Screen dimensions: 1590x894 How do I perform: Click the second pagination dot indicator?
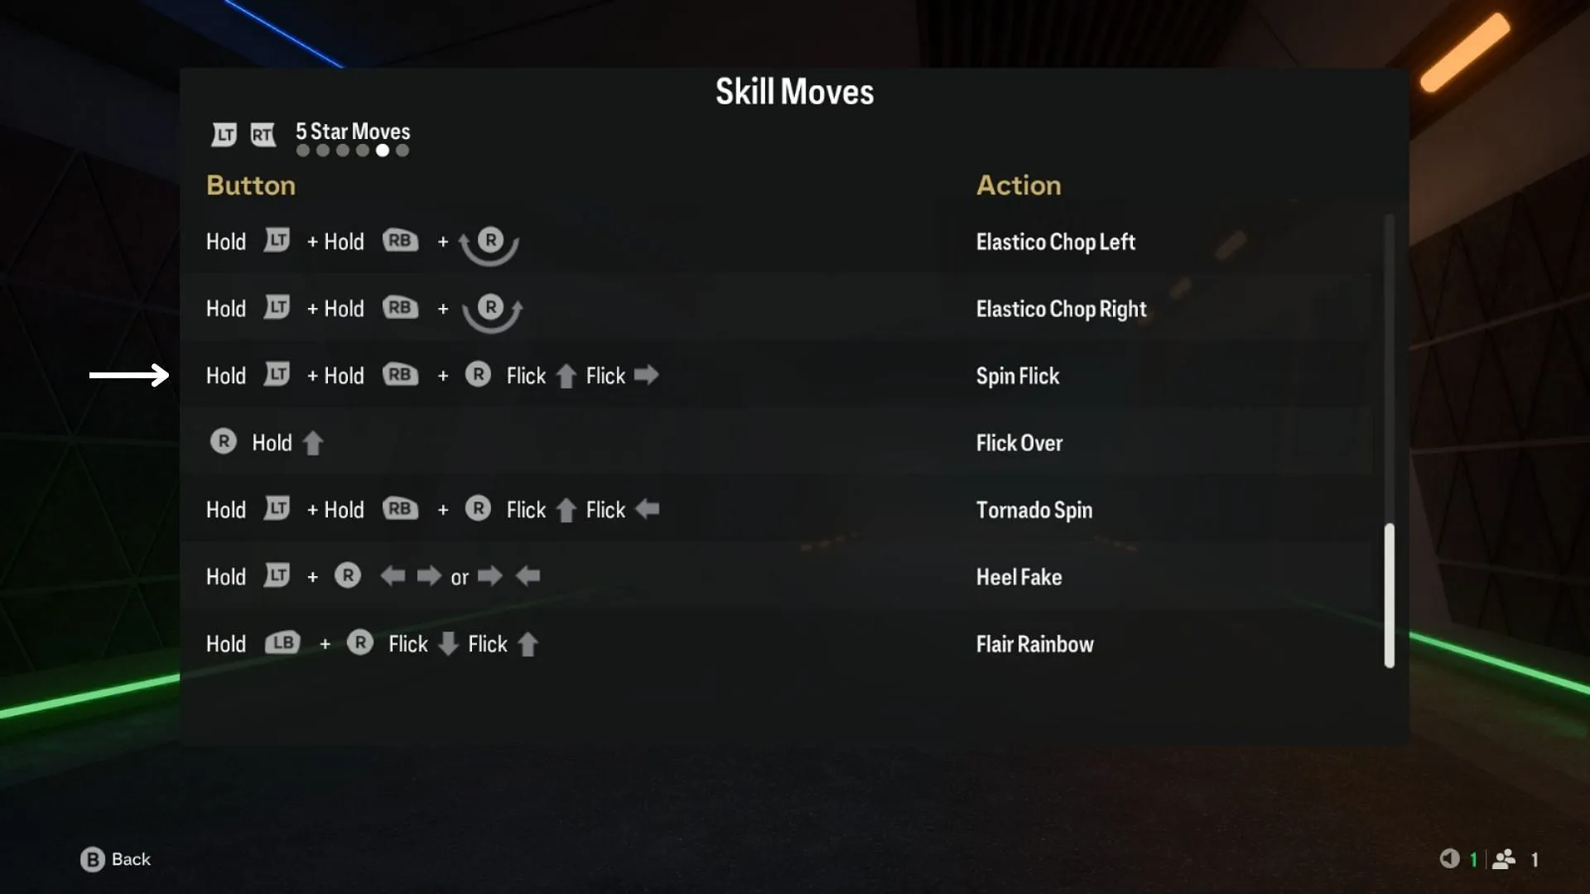[321, 151]
